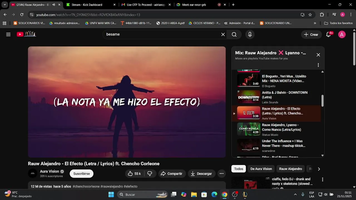This screenshot has height=200, width=356.
Task: Open ciaffa drunk and nasty video
Action: tap(292, 181)
